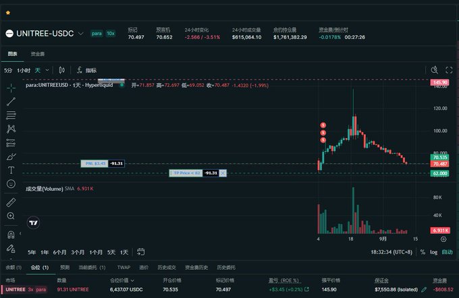459x298 pixels.
Task: Open the 历史委托 order history tab
Action: tap(226, 267)
